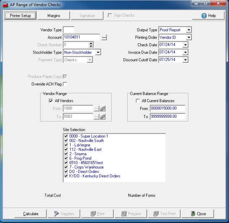Image resolution: width=229 pixels, height=223 pixels.
Task: Open Account lookup ellipsis button
Action: click(x=104, y=37)
